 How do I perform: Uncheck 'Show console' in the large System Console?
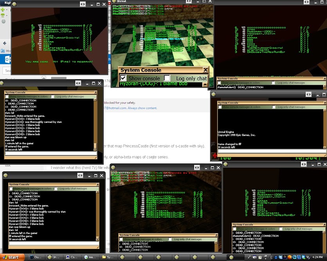[123, 78]
